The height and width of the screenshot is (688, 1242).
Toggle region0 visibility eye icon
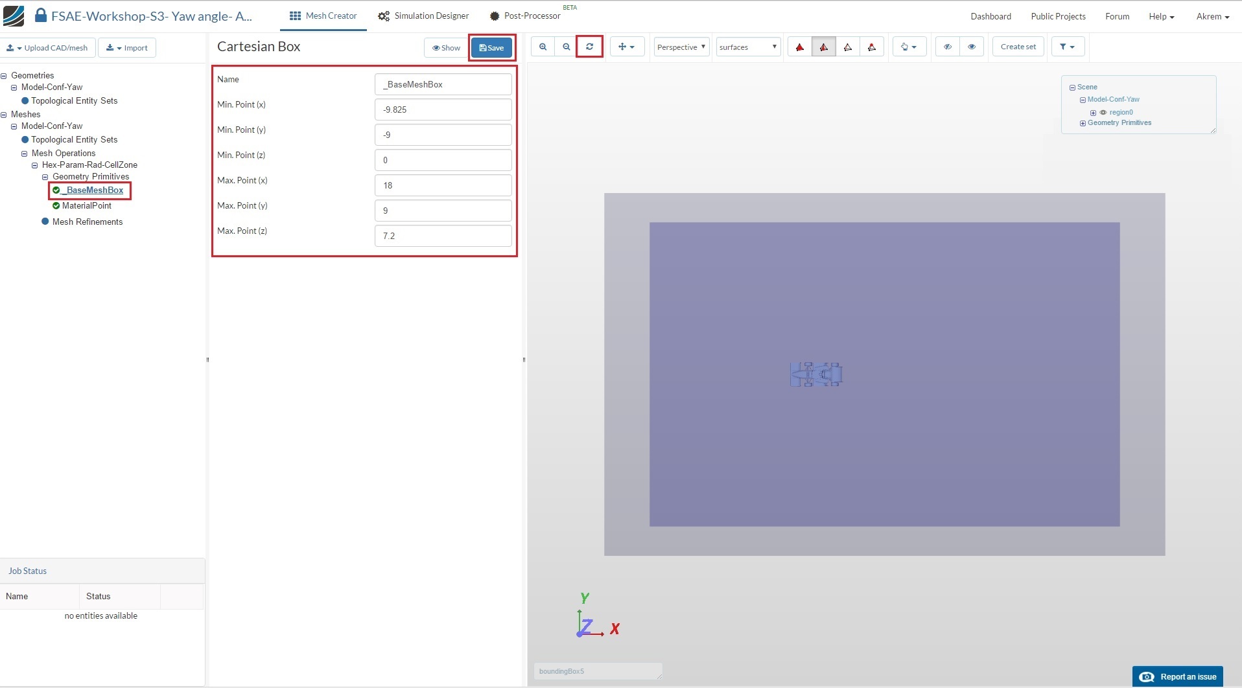[x=1103, y=113]
